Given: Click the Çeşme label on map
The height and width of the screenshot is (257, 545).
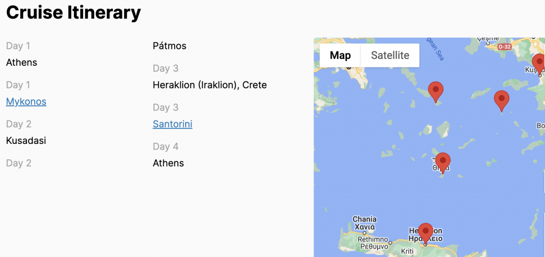Looking at the screenshot, I should [489, 39].
